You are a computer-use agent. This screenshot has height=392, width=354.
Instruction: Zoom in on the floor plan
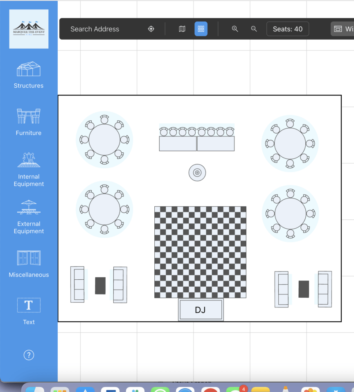pyautogui.click(x=235, y=29)
